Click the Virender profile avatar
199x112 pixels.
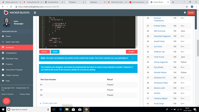click(7, 23)
